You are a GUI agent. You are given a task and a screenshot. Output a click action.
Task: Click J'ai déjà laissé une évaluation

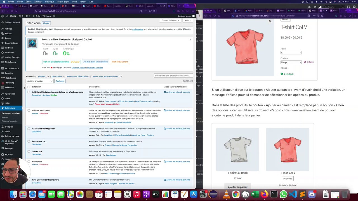point(95,62)
